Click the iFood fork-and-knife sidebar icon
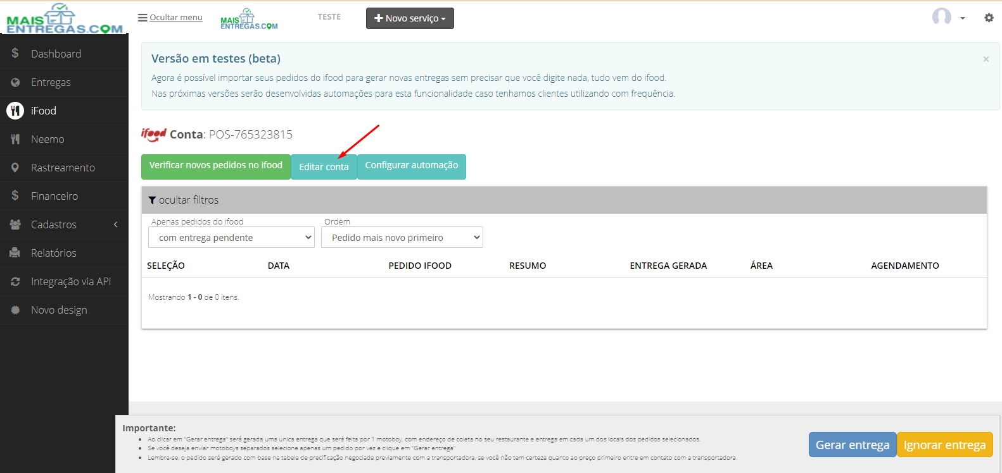 pyautogui.click(x=15, y=111)
